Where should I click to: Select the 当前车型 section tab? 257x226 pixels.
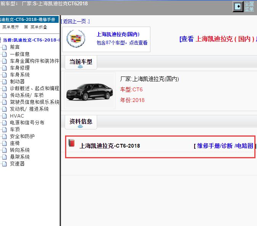click(81, 62)
